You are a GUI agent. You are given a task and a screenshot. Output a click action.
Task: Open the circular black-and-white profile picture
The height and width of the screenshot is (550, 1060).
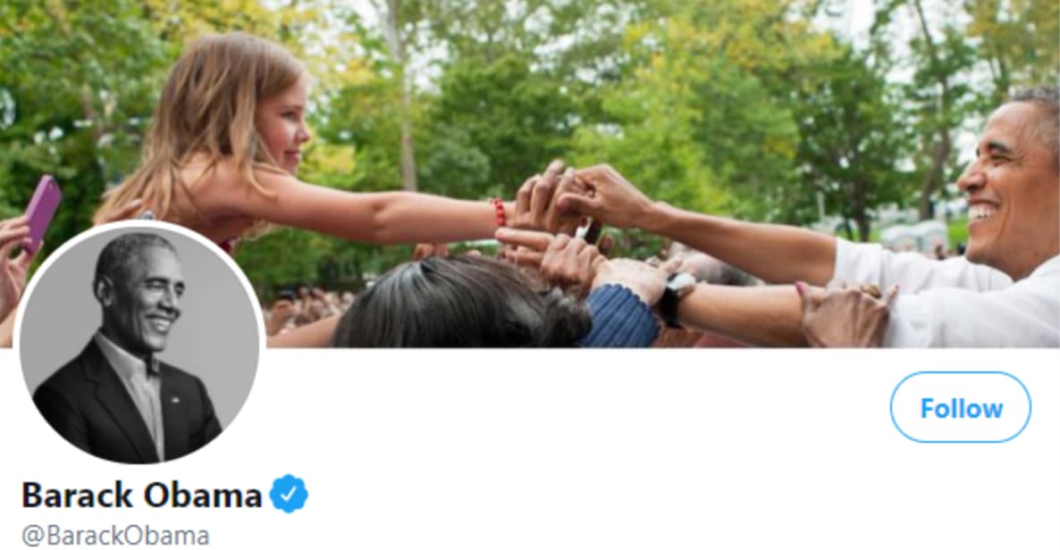click(x=139, y=343)
